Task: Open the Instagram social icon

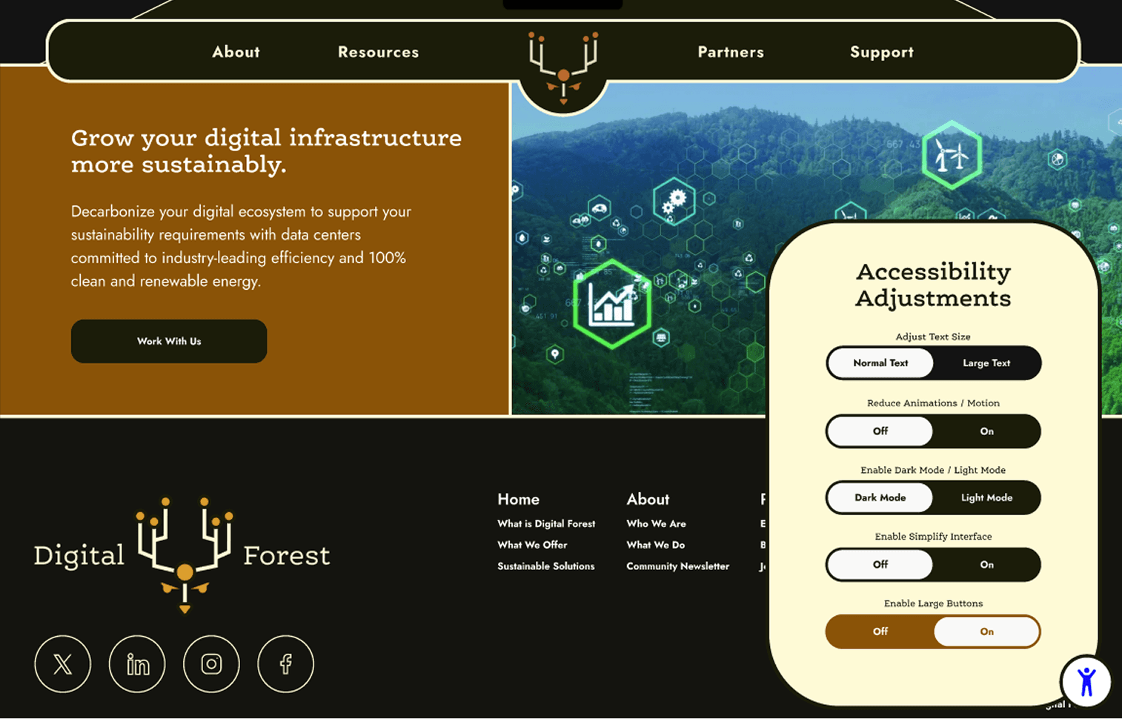Action: pos(211,664)
